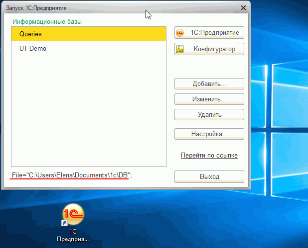This screenshot has height=248, width=308.
Task: Click Изменить... to edit infobase
Action: [x=209, y=99]
